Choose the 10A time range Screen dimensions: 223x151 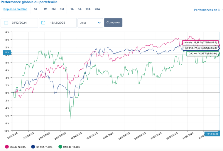pyautogui.click(x=88, y=9)
